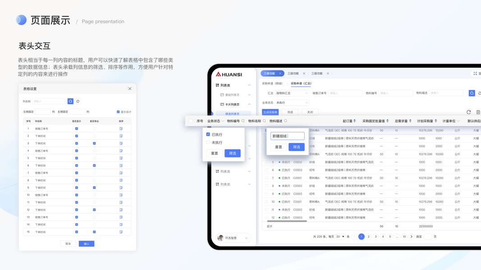Open the 计量单位 column header filter chevron
Screen dimensions: 481x270
[458, 121]
